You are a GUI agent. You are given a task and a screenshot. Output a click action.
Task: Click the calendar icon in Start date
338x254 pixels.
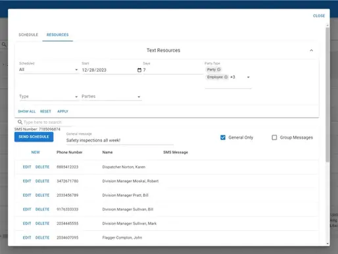tap(139, 70)
